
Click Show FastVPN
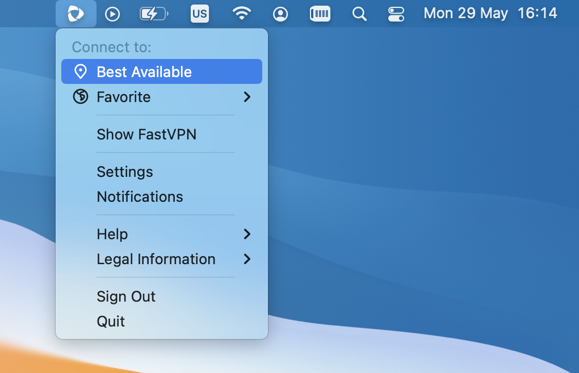coord(162,134)
